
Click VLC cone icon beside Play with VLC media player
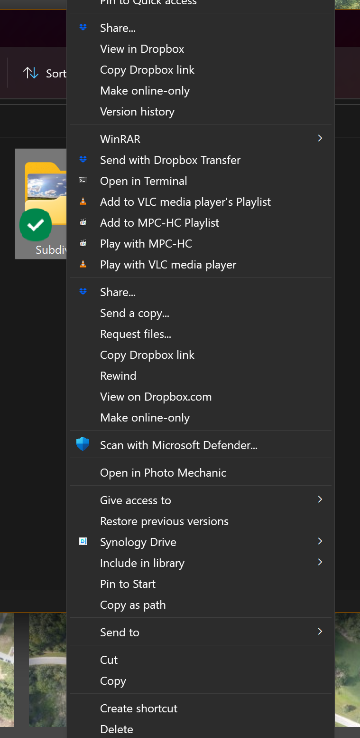click(x=83, y=264)
